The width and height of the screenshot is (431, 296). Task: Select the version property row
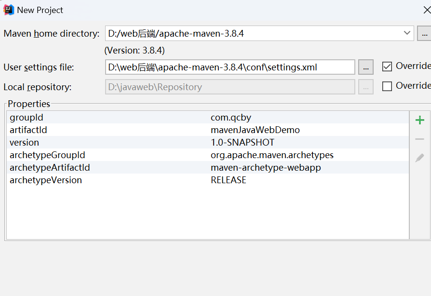[x=208, y=142]
